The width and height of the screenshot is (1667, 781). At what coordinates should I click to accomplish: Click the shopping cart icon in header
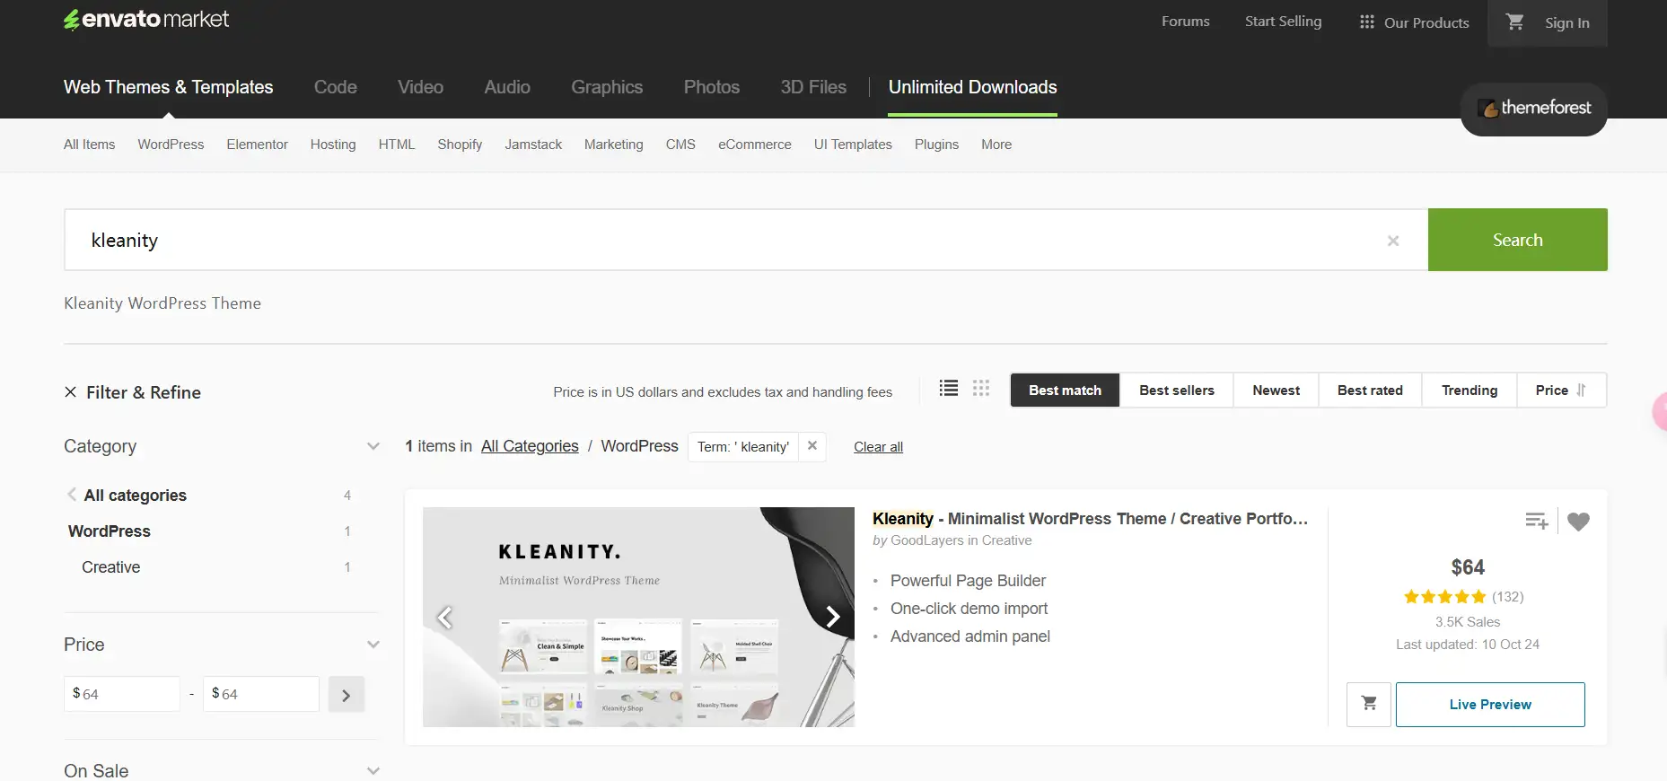[x=1514, y=22]
